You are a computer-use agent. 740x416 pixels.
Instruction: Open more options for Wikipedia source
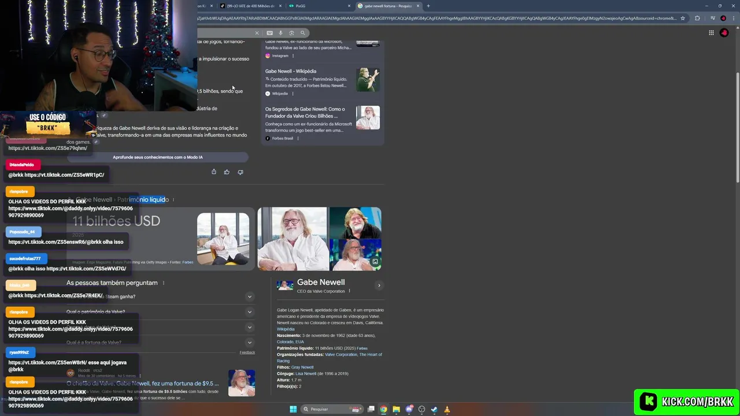(293, 94)
